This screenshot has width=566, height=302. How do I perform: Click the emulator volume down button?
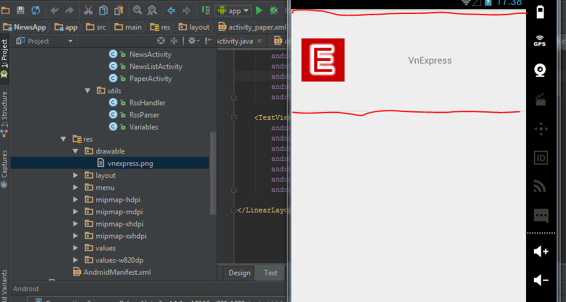click(541, 280)
